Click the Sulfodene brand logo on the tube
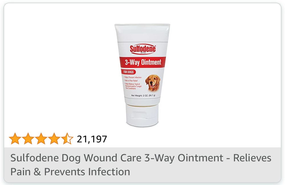This screenshot has height=185, width=285. click(143, 49)
